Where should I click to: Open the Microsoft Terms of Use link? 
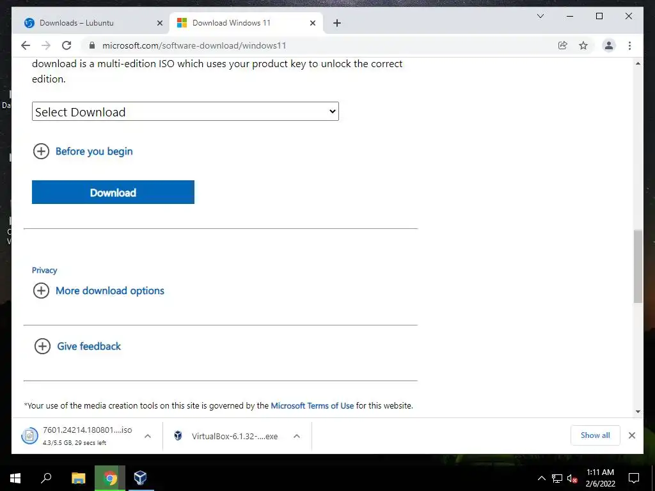point(312,405)
